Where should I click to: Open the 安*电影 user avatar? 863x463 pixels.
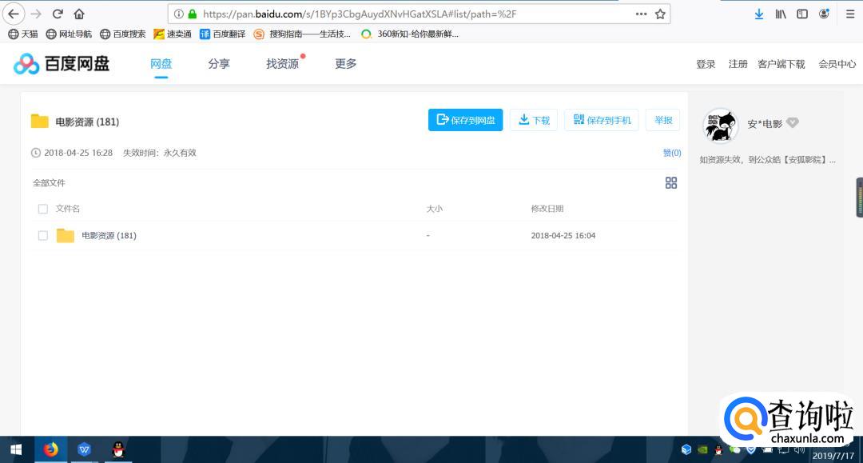(720, 125)
